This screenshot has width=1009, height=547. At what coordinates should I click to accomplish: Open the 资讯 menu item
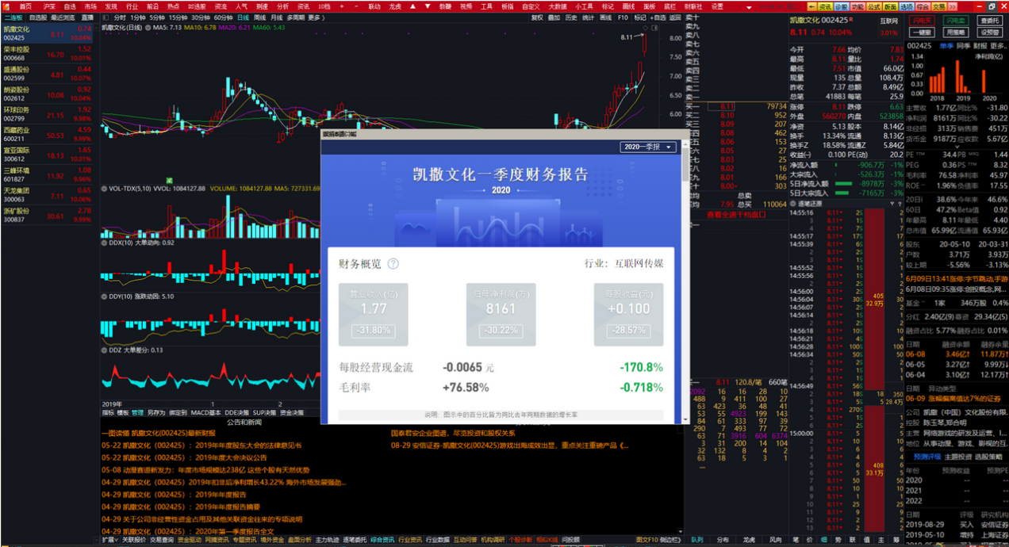303,6
